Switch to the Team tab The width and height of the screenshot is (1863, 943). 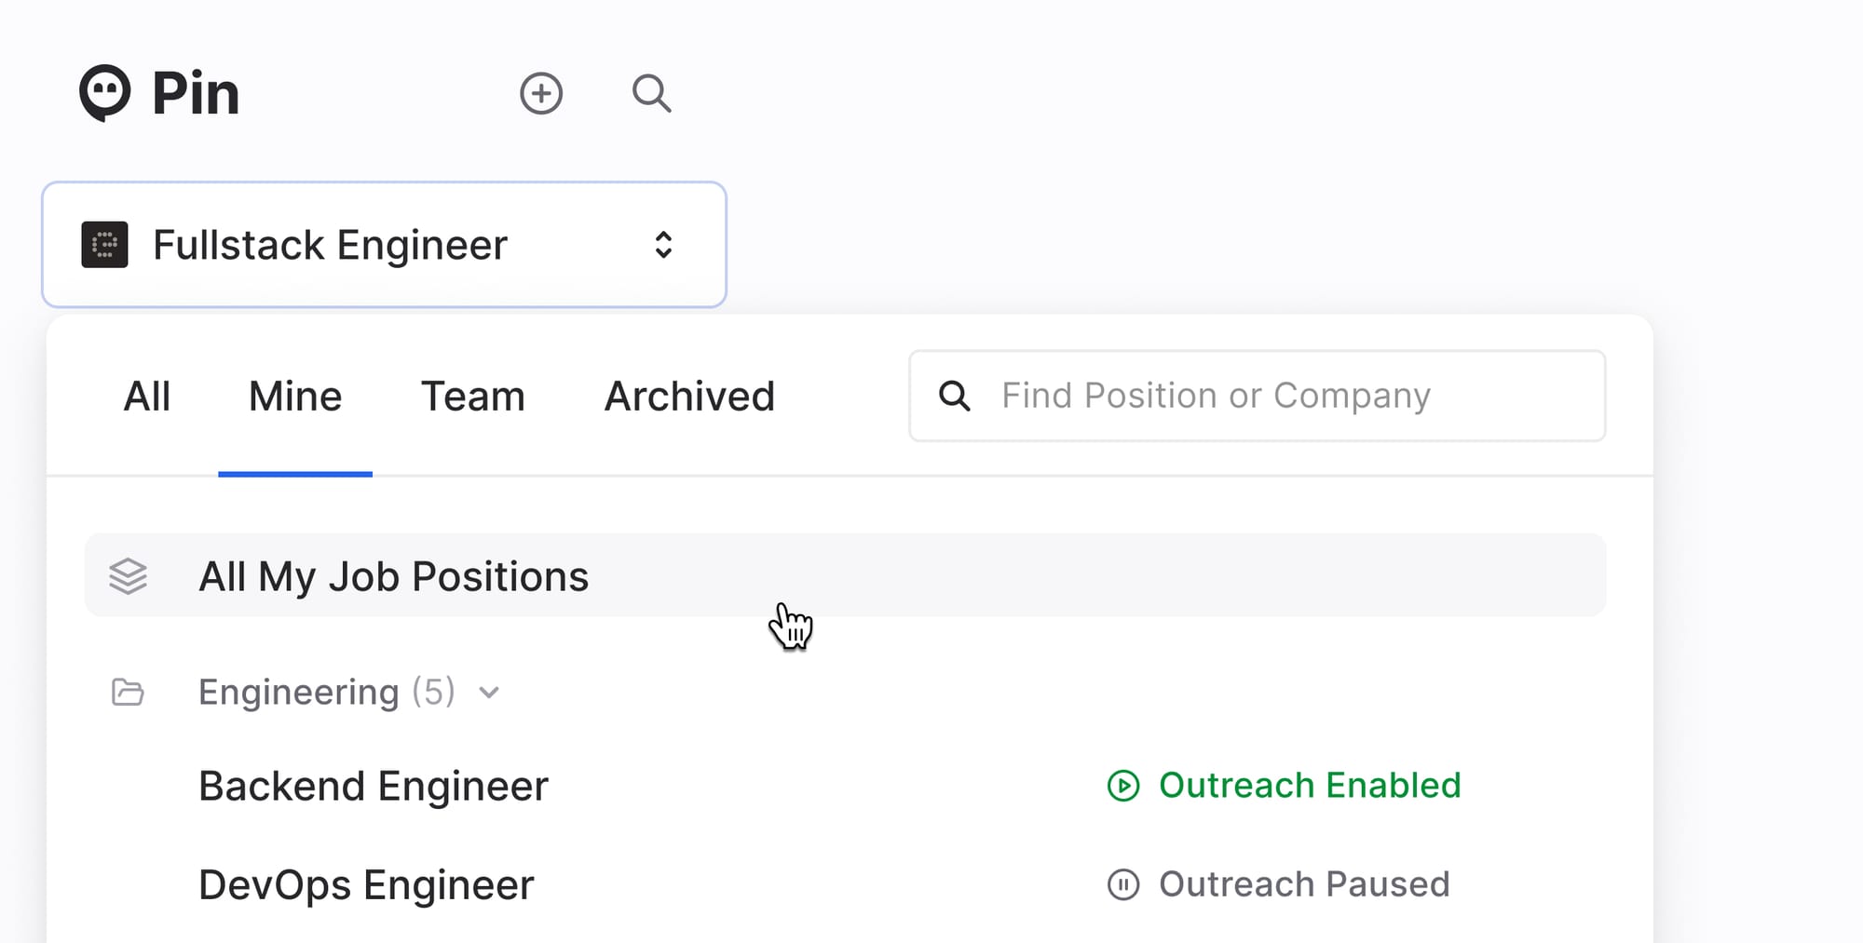(472, 396)
